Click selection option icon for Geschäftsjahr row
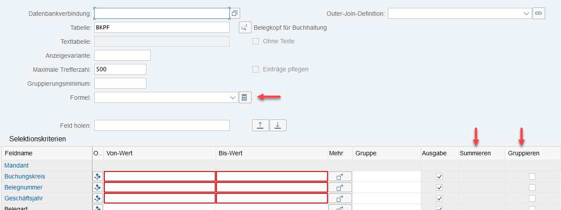This screenshot has width=561, height=210. (x=98, y=198)
